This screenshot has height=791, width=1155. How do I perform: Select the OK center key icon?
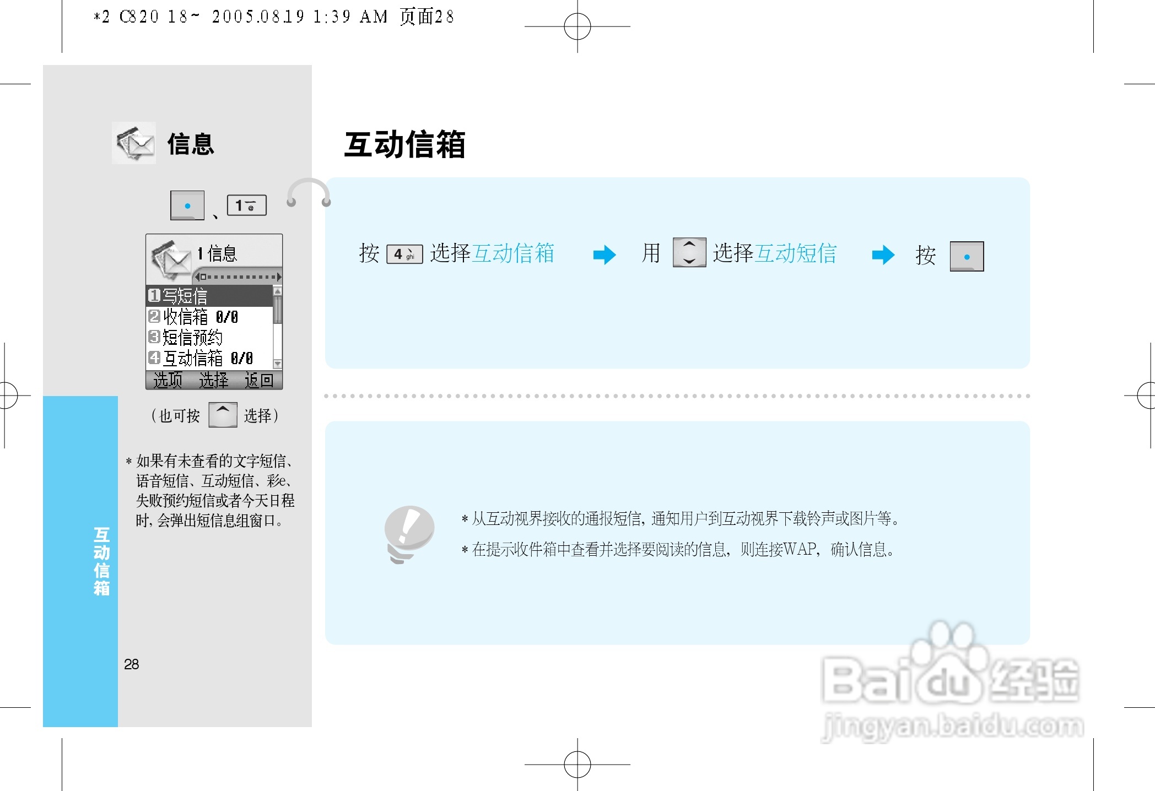coord(186,205)
